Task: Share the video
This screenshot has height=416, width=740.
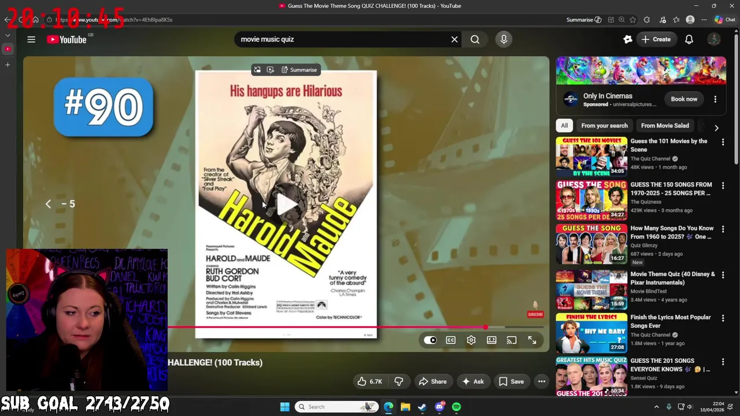Action: click(x=432, y=381)
